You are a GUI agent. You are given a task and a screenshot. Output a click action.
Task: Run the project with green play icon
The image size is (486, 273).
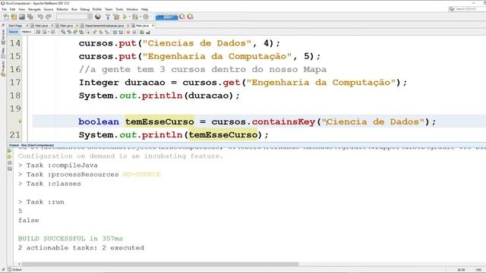coord(125,17)
